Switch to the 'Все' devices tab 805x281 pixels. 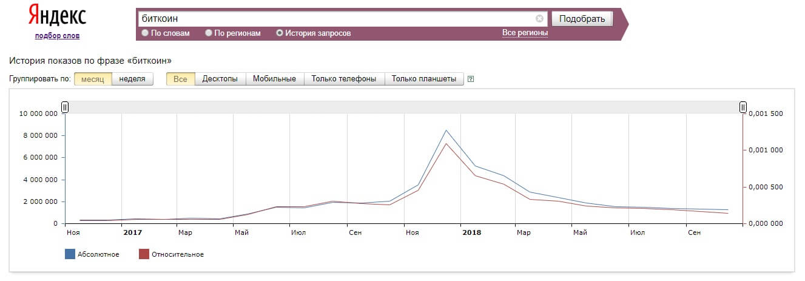(180, 79)
